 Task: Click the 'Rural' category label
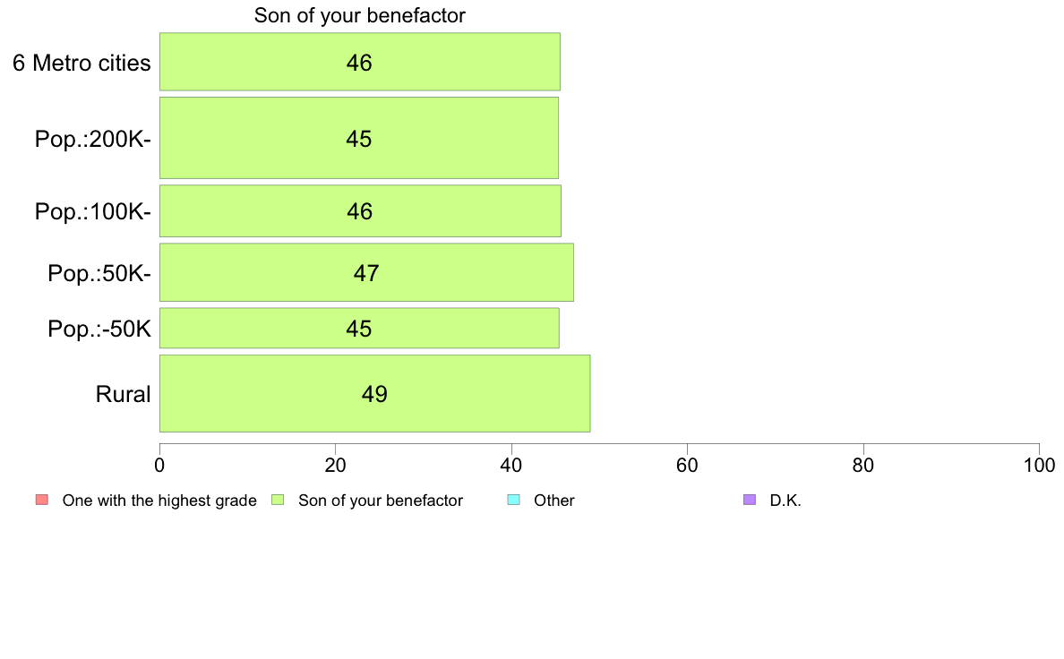pyautogui.click(x=123, y=394)
